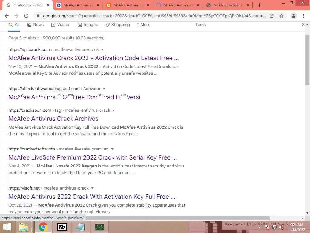Switch to the Images search tab

tap(88, 25)
